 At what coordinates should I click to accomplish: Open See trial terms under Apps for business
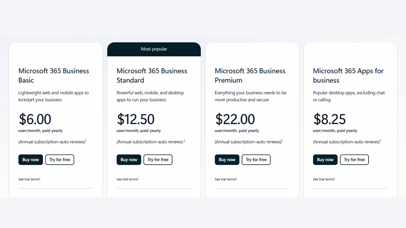click(324, 179)
